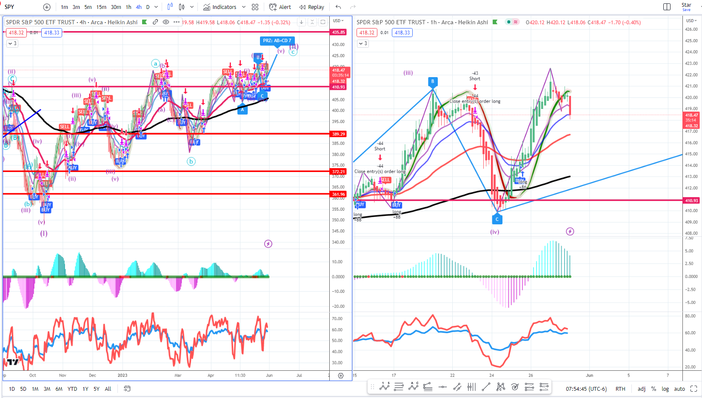
Task: Select the D daily timeframe
Action: pos(148,7)
